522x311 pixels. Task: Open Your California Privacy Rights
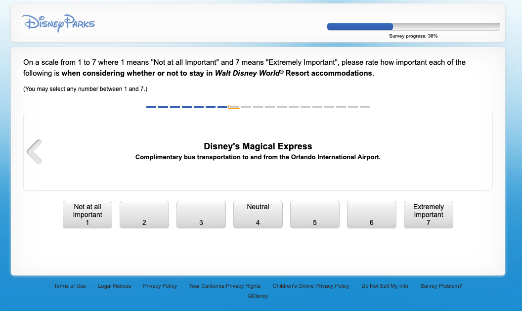[x=225, y=286]
